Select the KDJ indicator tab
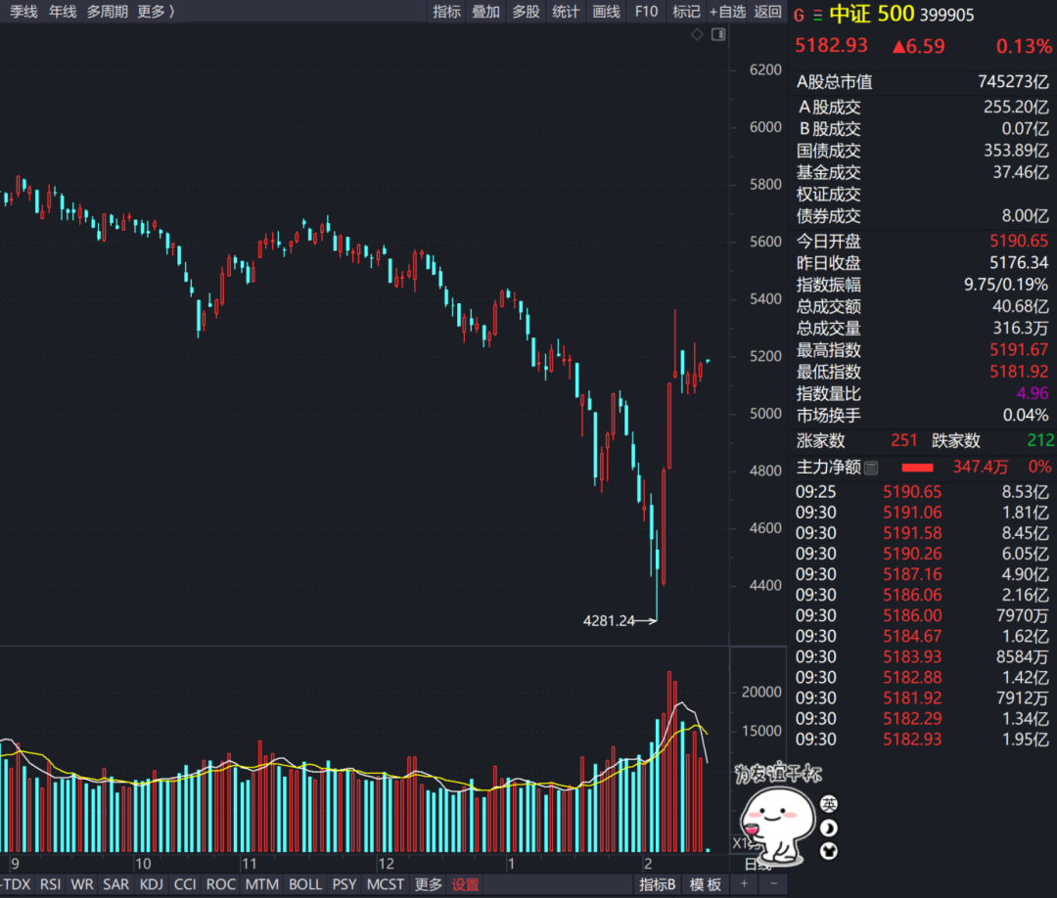Viewport: 1057px width, 898px height. point(151,884)
